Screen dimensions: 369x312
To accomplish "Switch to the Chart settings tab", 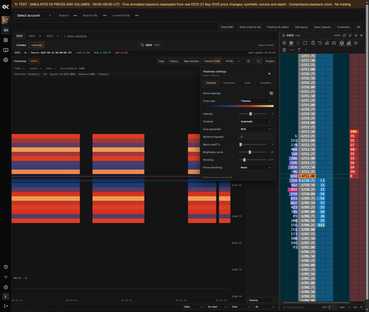I will tap(247, 83).
